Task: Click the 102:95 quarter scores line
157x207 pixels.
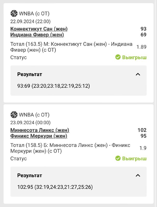Action: click(x=55, y=187)
